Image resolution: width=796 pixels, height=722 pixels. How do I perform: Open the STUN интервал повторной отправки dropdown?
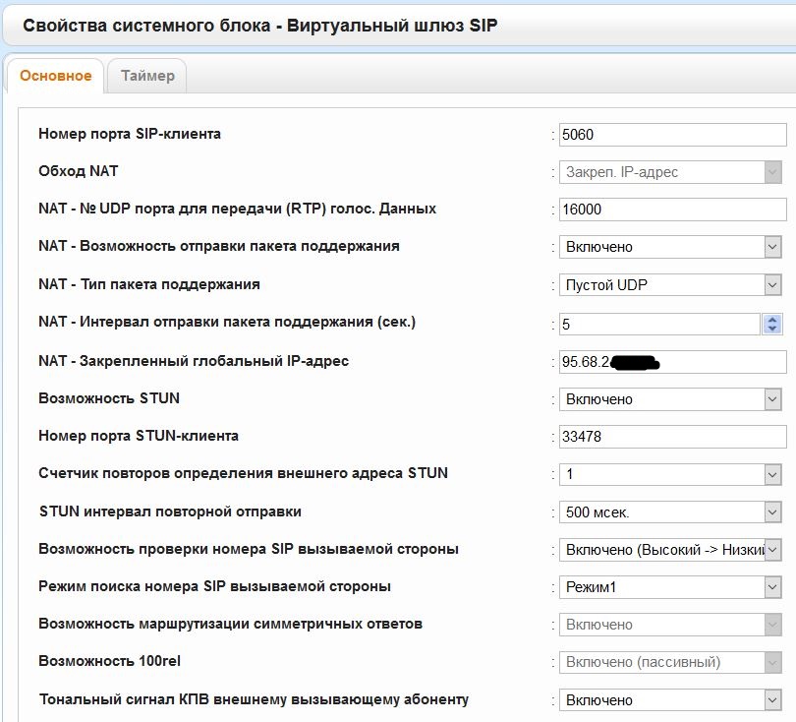tap(670, 512)
